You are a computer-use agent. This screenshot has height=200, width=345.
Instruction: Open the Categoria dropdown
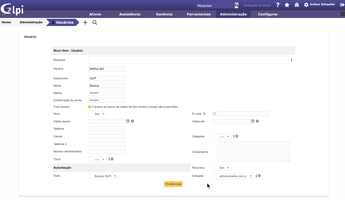222,136
